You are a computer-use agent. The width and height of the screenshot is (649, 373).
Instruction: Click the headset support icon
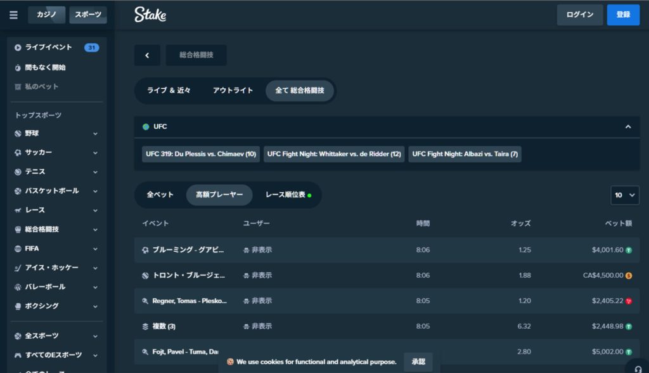(638, 369)
